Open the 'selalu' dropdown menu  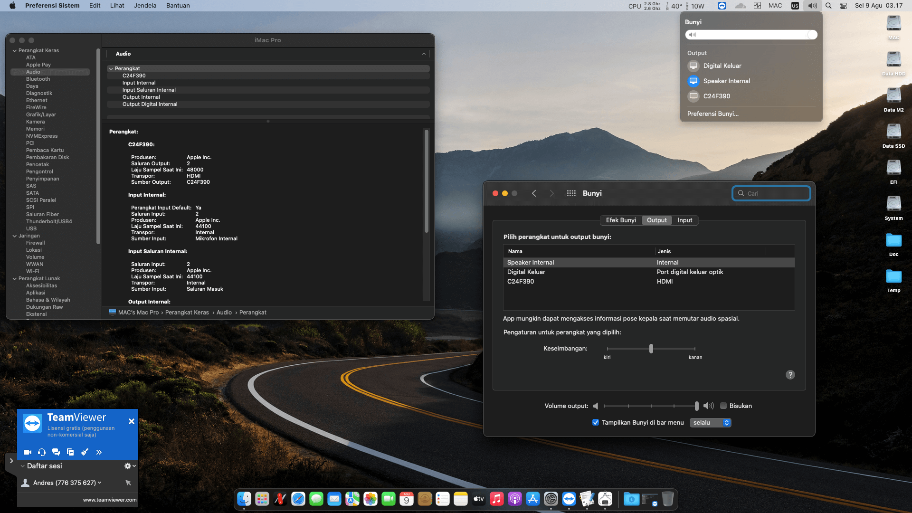710,422
